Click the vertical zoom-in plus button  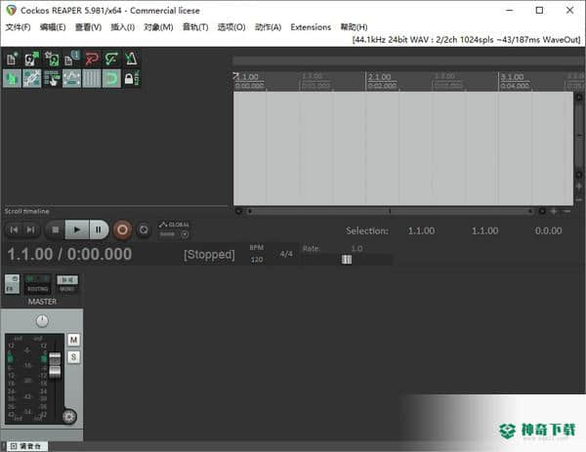579,186
